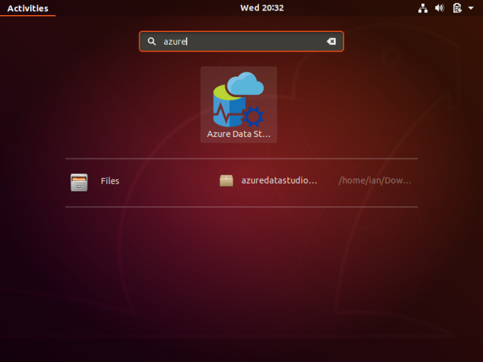Select the Azure Data St... label
Image resolution: width=483 pixels, height=362 pixels.
pyautogui.click(x=239, y=134)
